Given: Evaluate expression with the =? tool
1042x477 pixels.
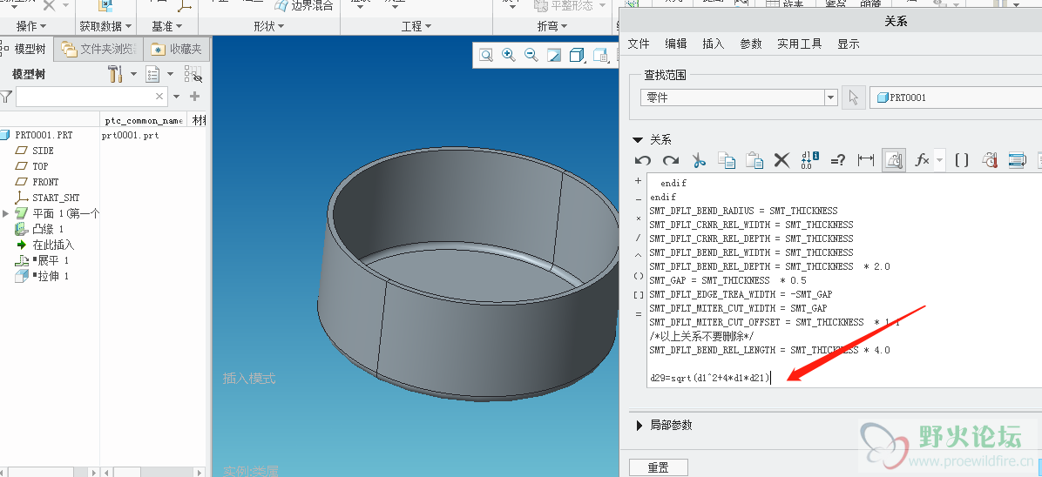Looking at the screenshot, I should [x=838, y=160].
